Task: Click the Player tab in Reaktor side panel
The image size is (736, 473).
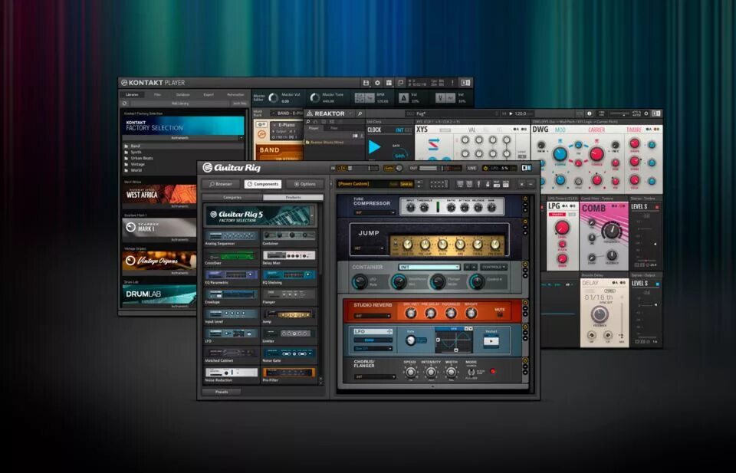Action: (x=314, y=128)
